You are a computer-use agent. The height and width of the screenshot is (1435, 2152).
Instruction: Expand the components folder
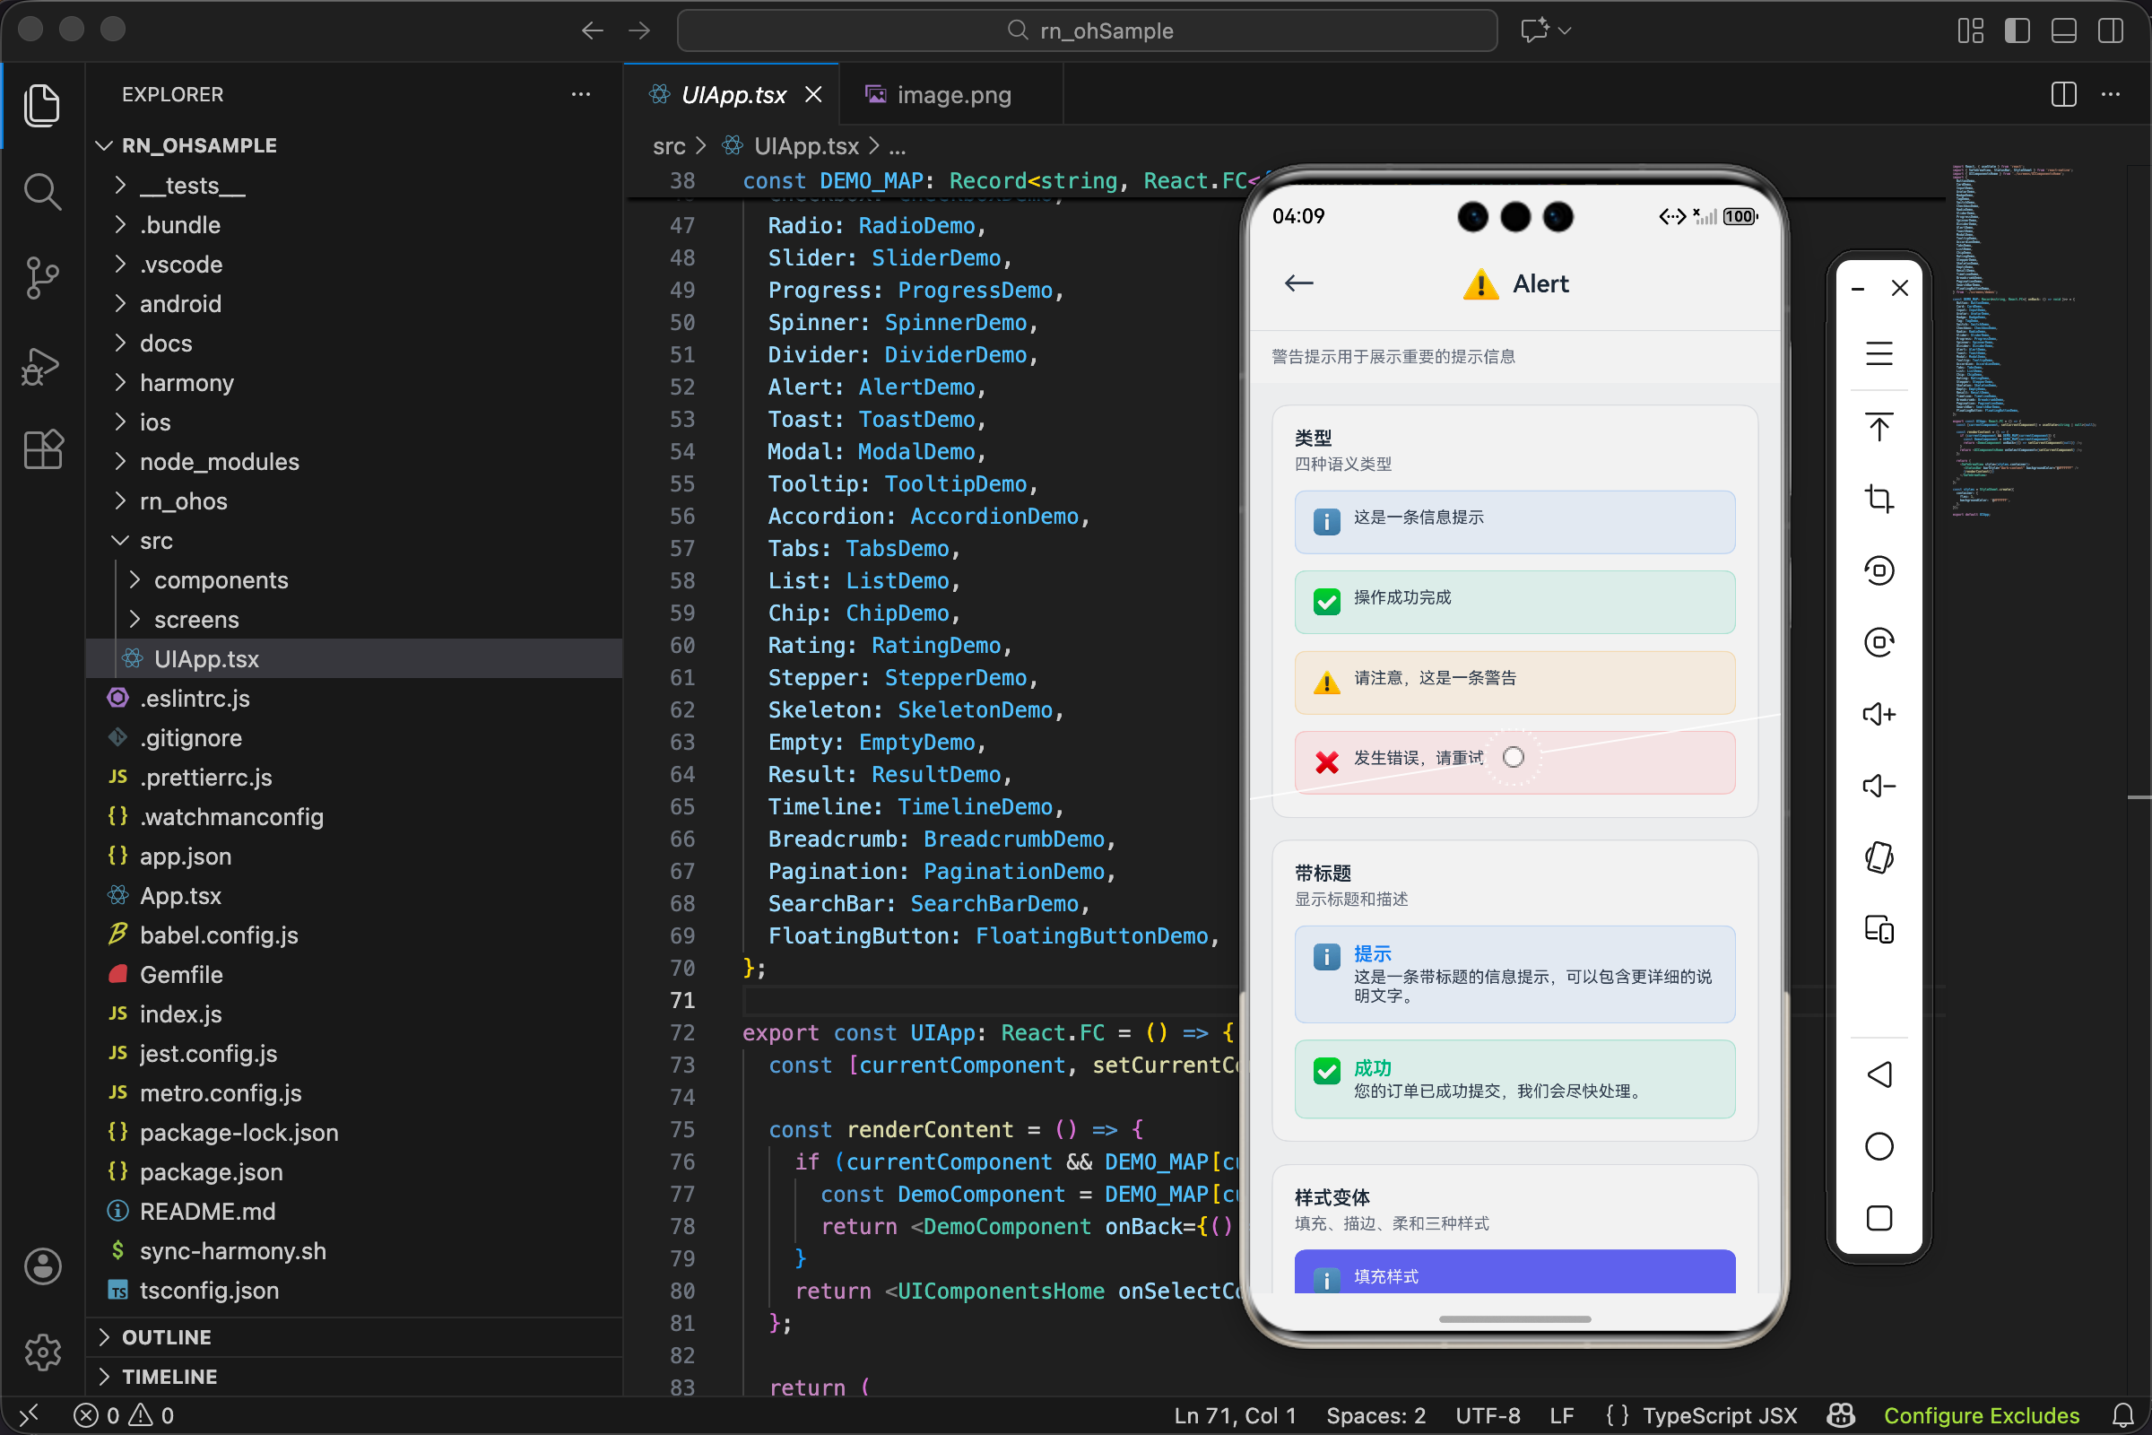[221, 580]
